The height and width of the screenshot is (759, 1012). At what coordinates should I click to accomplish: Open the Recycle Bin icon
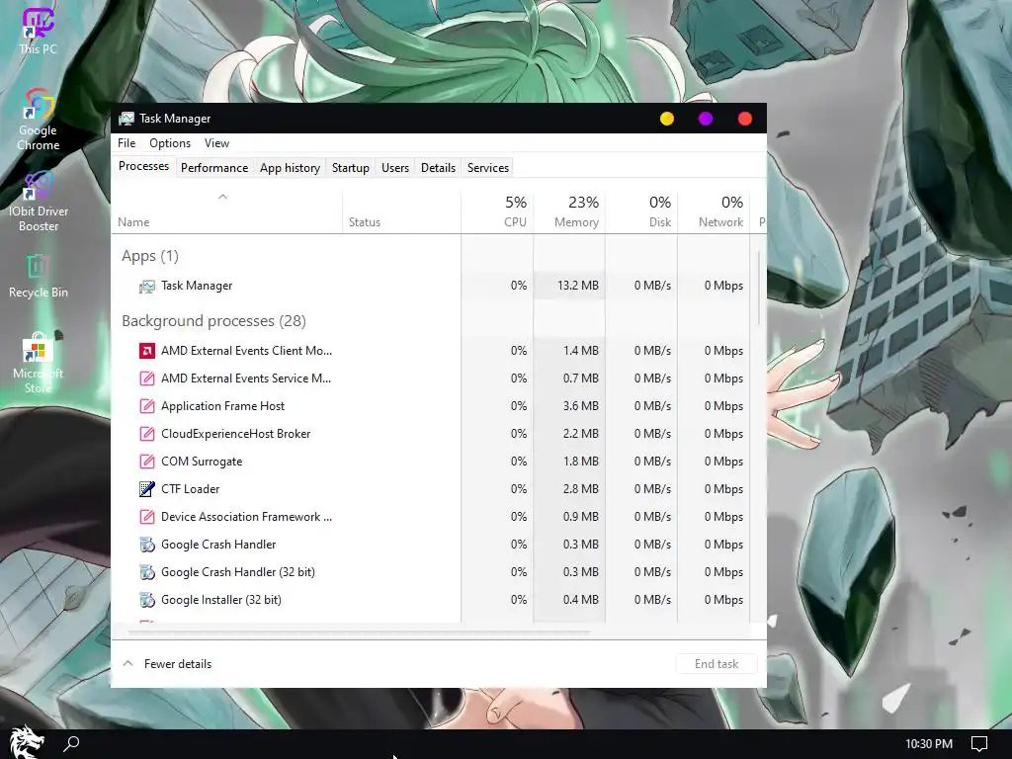[39, 276]
